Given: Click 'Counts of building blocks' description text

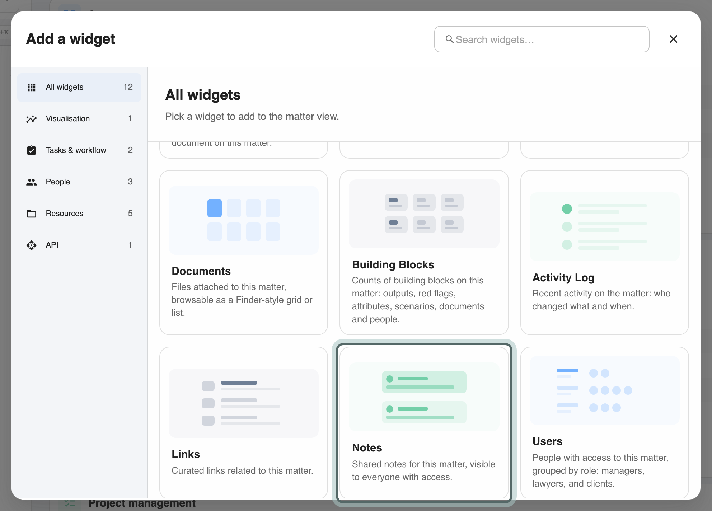Looking at the screenshot, I should point(418,300).
